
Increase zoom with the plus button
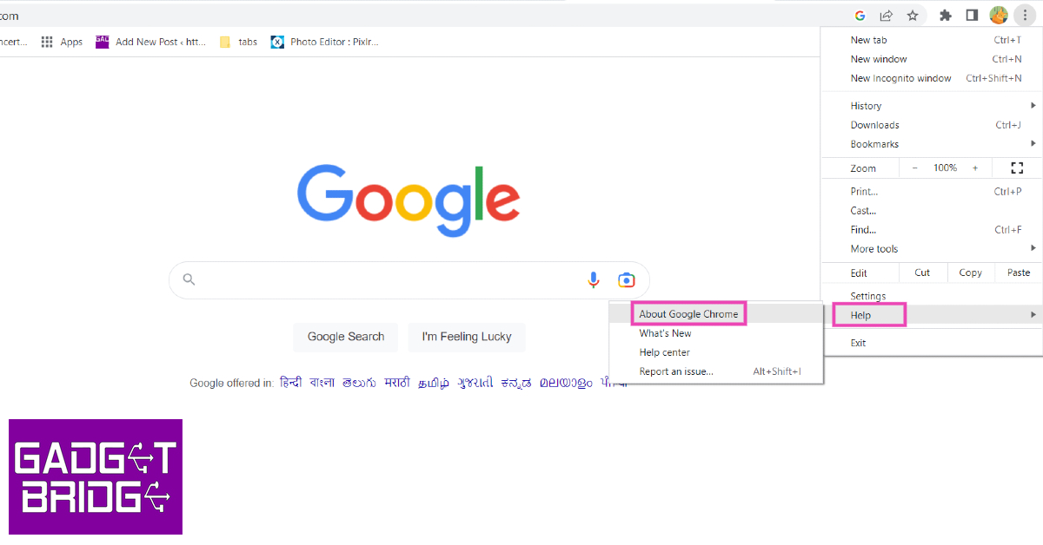tap(975, 167)
